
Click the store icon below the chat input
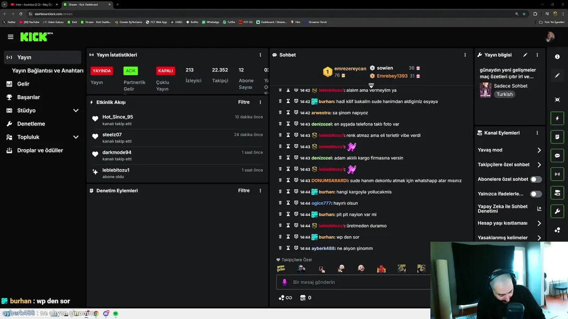click(x=303, y=298)
